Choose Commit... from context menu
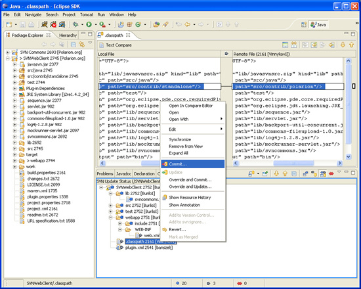The height and width of the screenshot is (289, 361). pos(193,164)
